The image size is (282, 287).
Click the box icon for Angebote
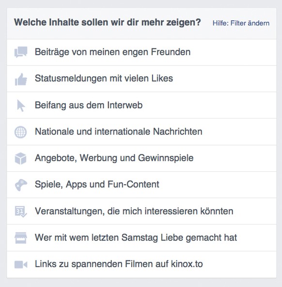(x=20, y=158)
